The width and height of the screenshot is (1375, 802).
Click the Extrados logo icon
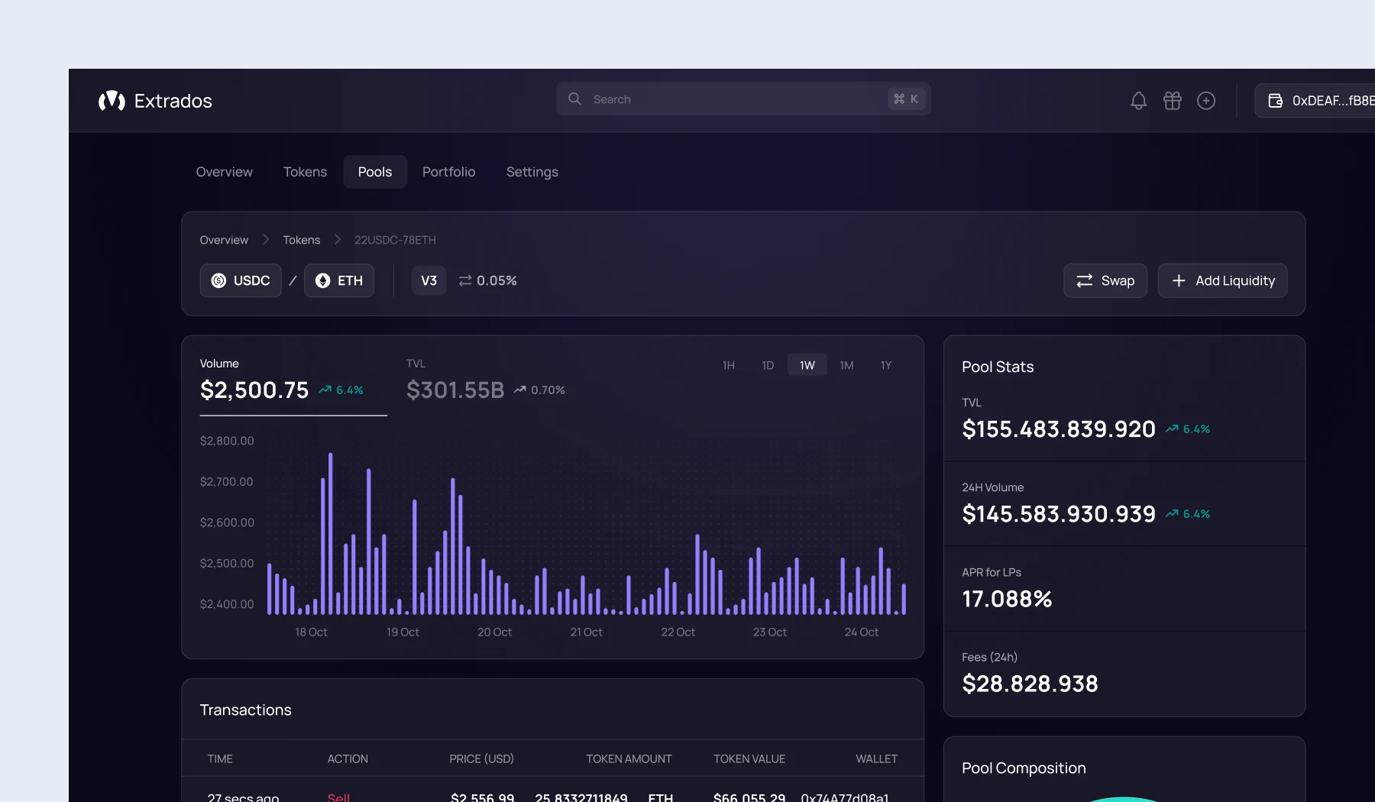coord(112,101)
